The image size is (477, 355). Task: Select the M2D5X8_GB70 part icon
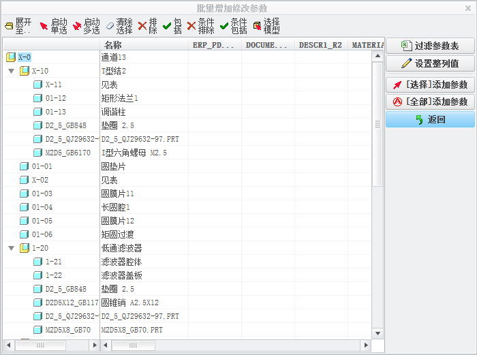[37, 330]
